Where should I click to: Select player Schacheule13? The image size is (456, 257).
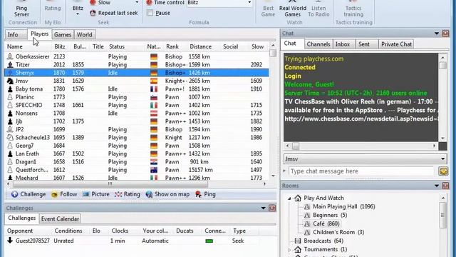[x=137, y=138]
